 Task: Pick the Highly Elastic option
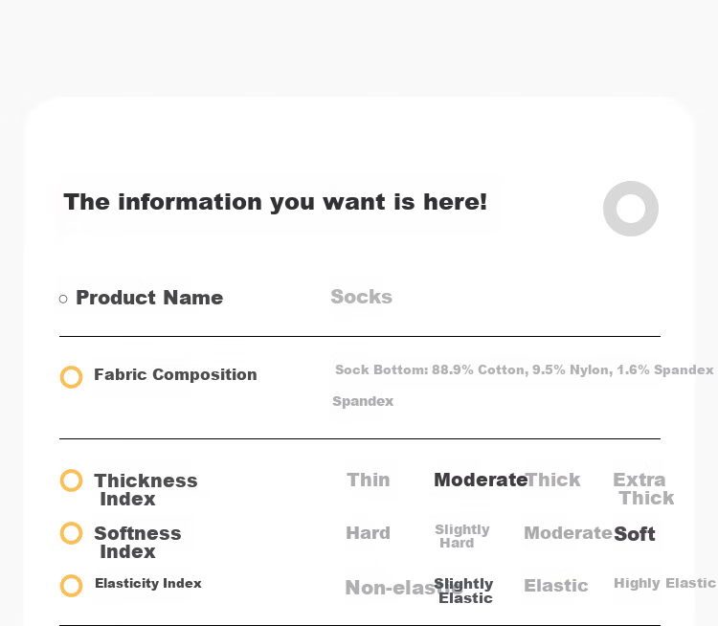[664, 583]
